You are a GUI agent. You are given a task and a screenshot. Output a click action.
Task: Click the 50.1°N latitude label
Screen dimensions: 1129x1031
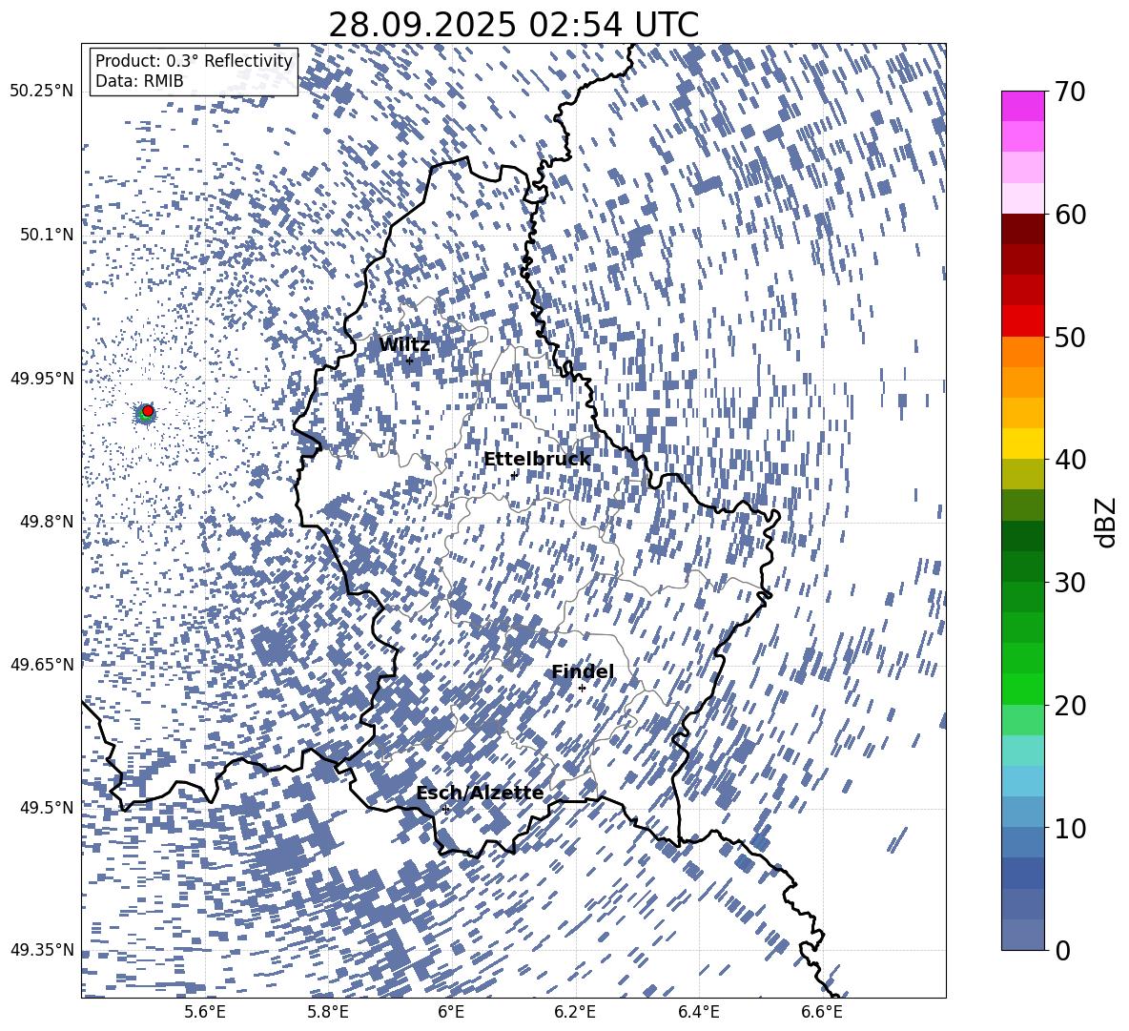click(46, 235)
